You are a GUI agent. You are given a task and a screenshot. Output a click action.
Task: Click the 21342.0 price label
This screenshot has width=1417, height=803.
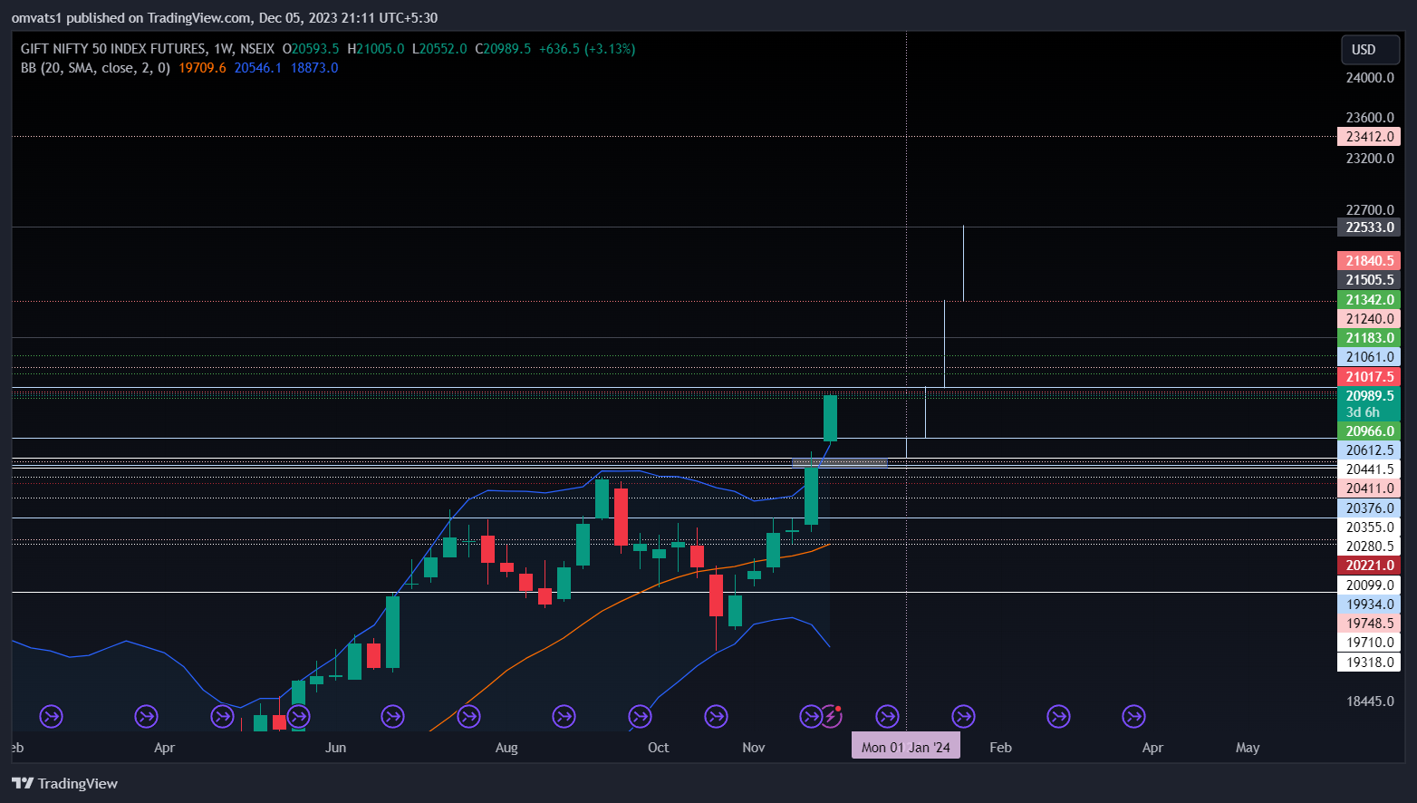tap(1369, 300)
